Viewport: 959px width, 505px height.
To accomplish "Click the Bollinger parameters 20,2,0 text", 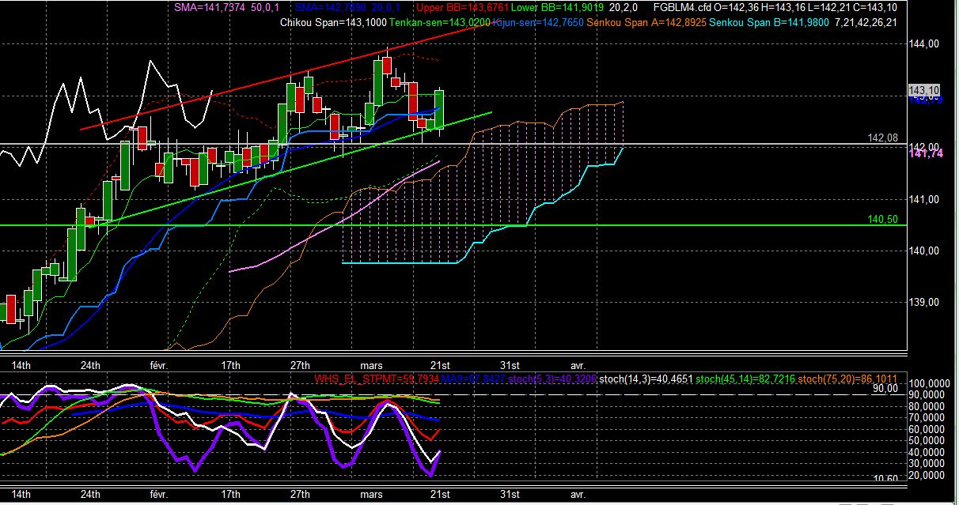I will (625, 8).
